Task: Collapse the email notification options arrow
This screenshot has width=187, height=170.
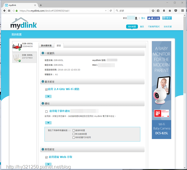Action: 48,123
